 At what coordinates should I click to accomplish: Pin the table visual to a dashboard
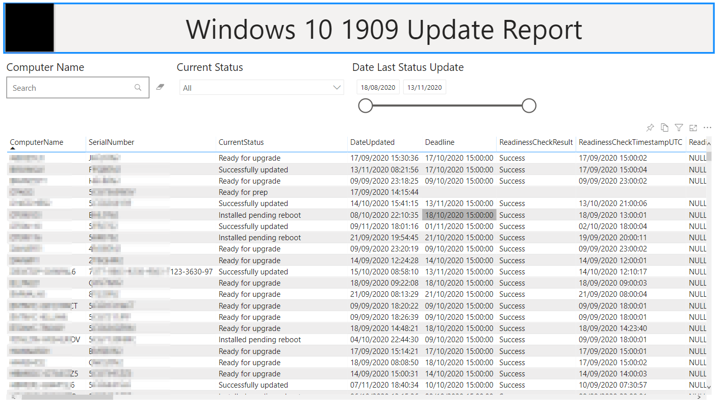point(650,128)
